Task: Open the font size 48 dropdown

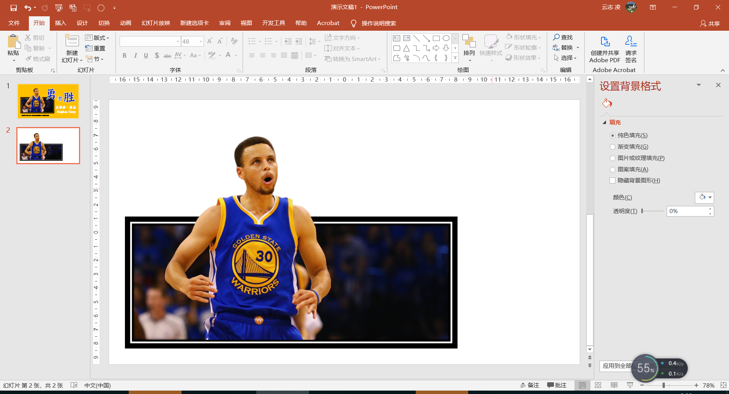Action: coord(201,41)
